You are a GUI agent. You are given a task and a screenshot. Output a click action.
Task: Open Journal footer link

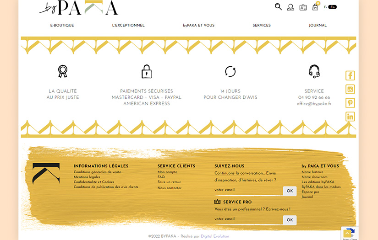pyautogui.click(x=307, y=197)
